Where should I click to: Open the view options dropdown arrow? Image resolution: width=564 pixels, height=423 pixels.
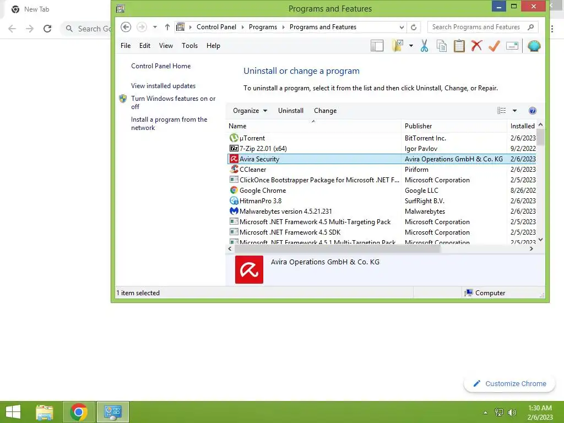point(515,111)
